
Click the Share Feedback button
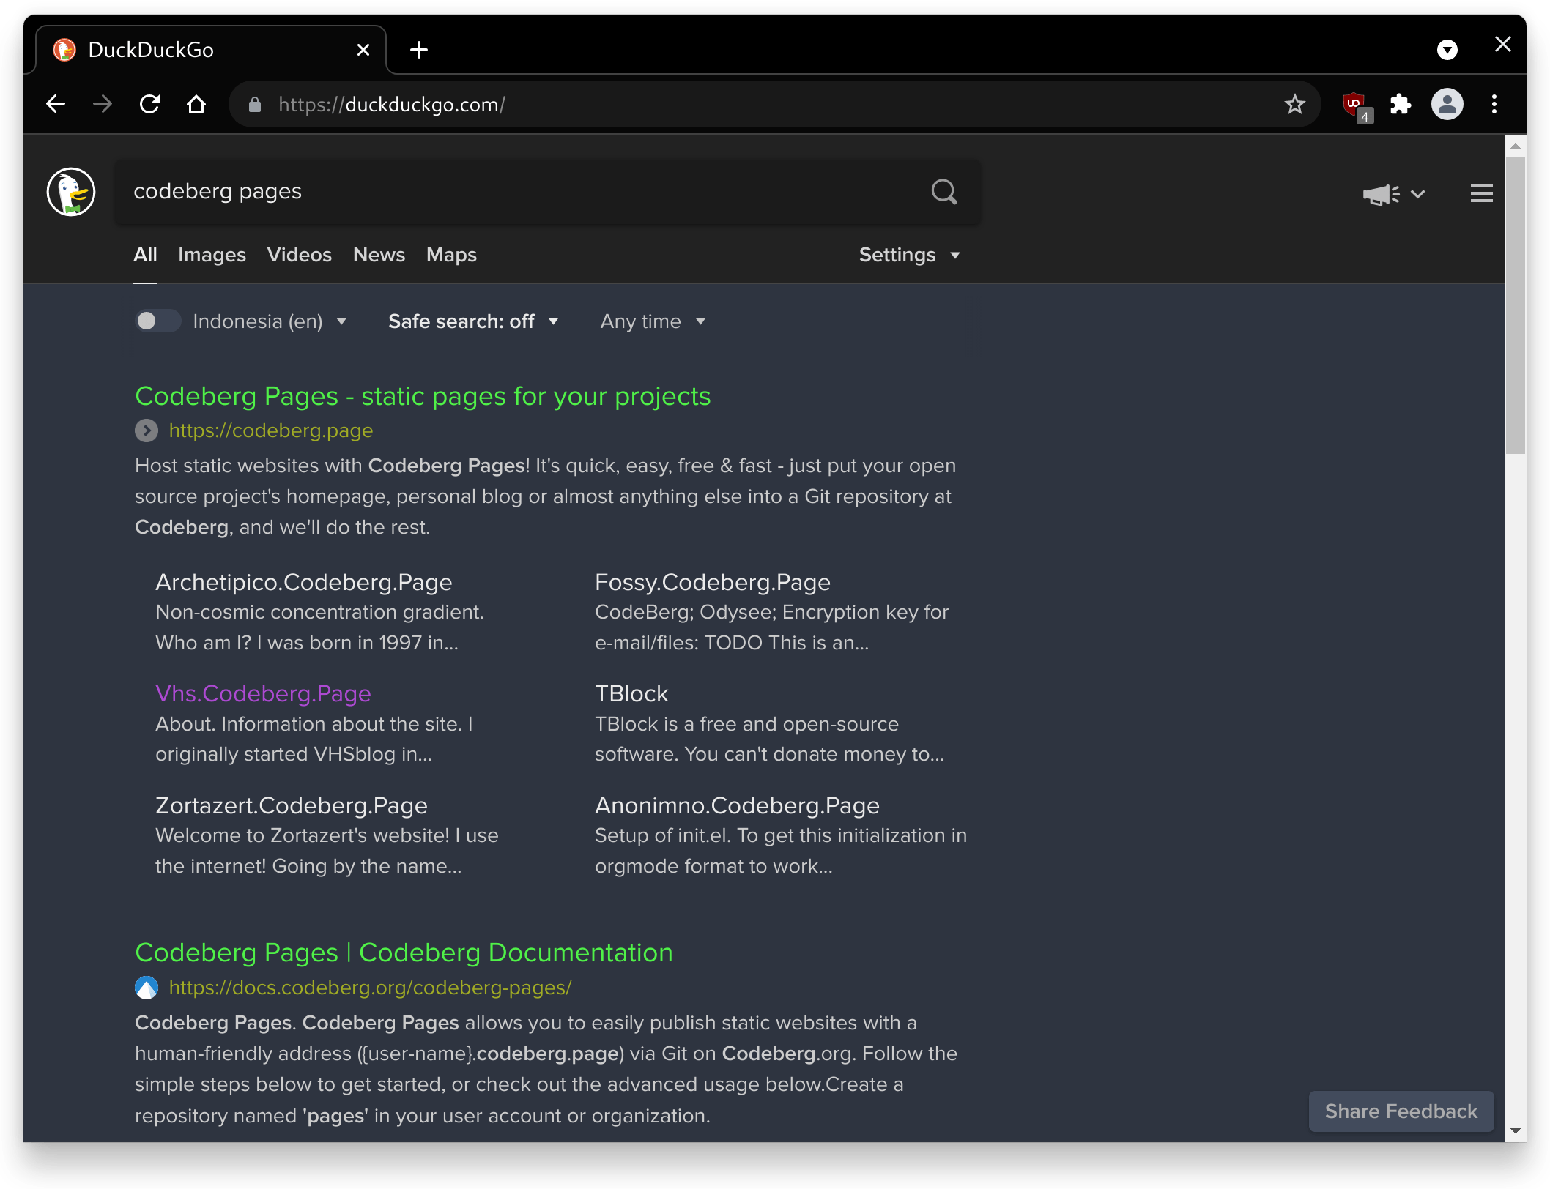tap(1401, 1111)
